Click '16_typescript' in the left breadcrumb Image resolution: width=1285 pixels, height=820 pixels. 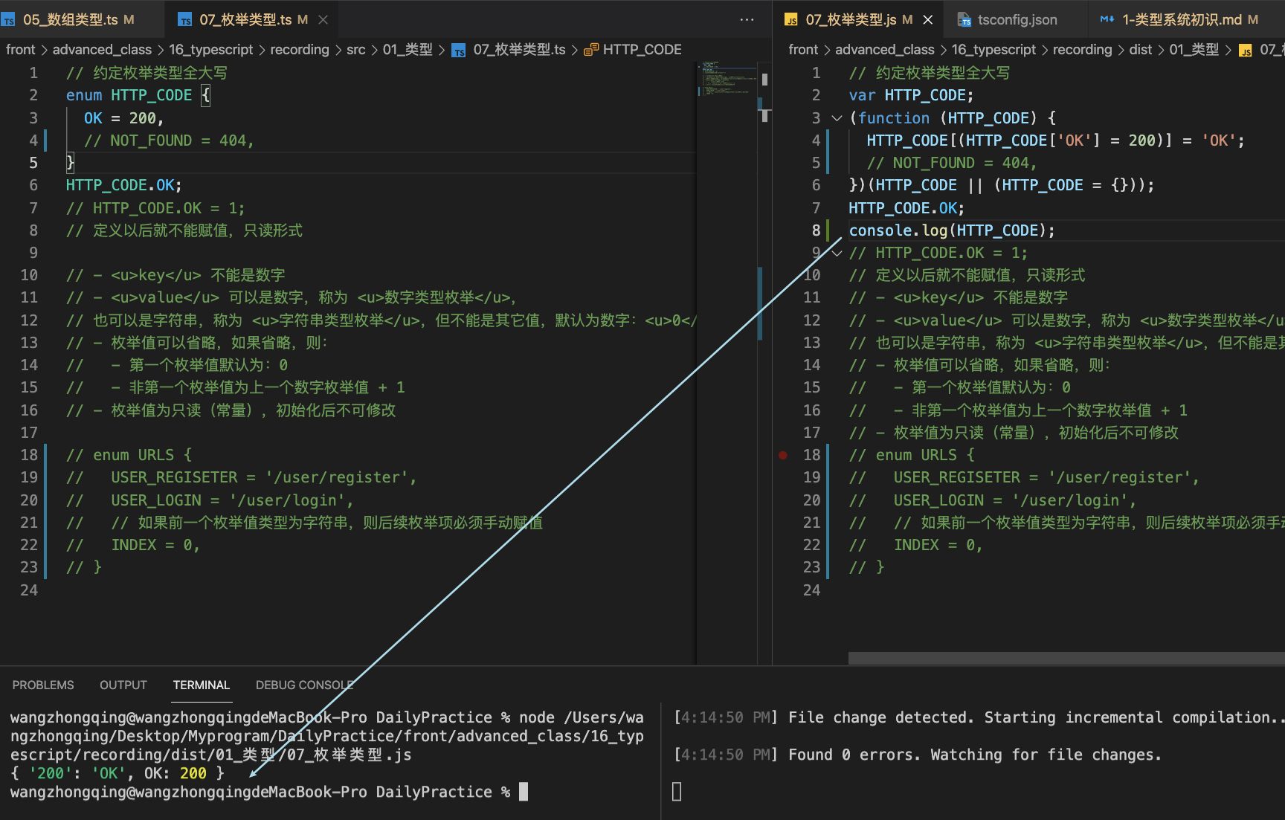pos(211,50)
